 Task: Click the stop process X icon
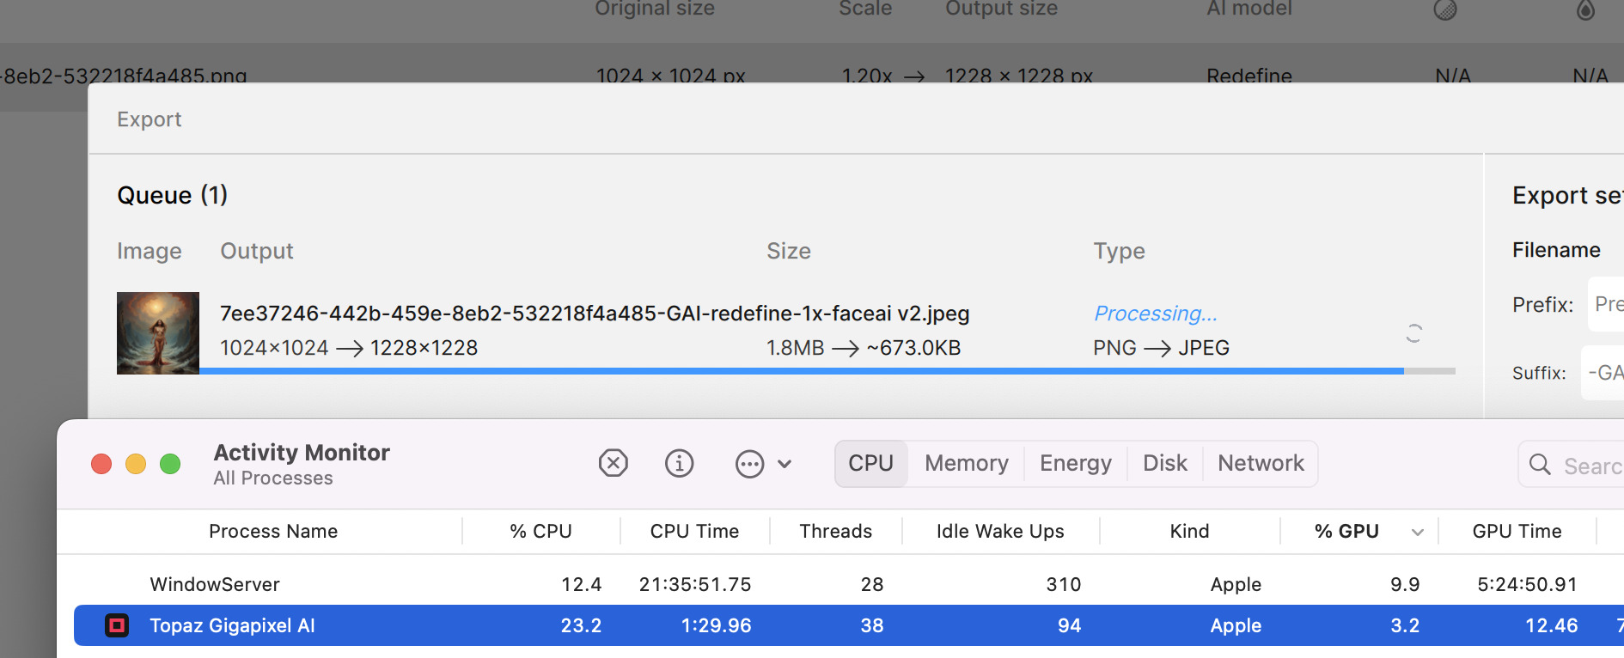coord(613,464)
